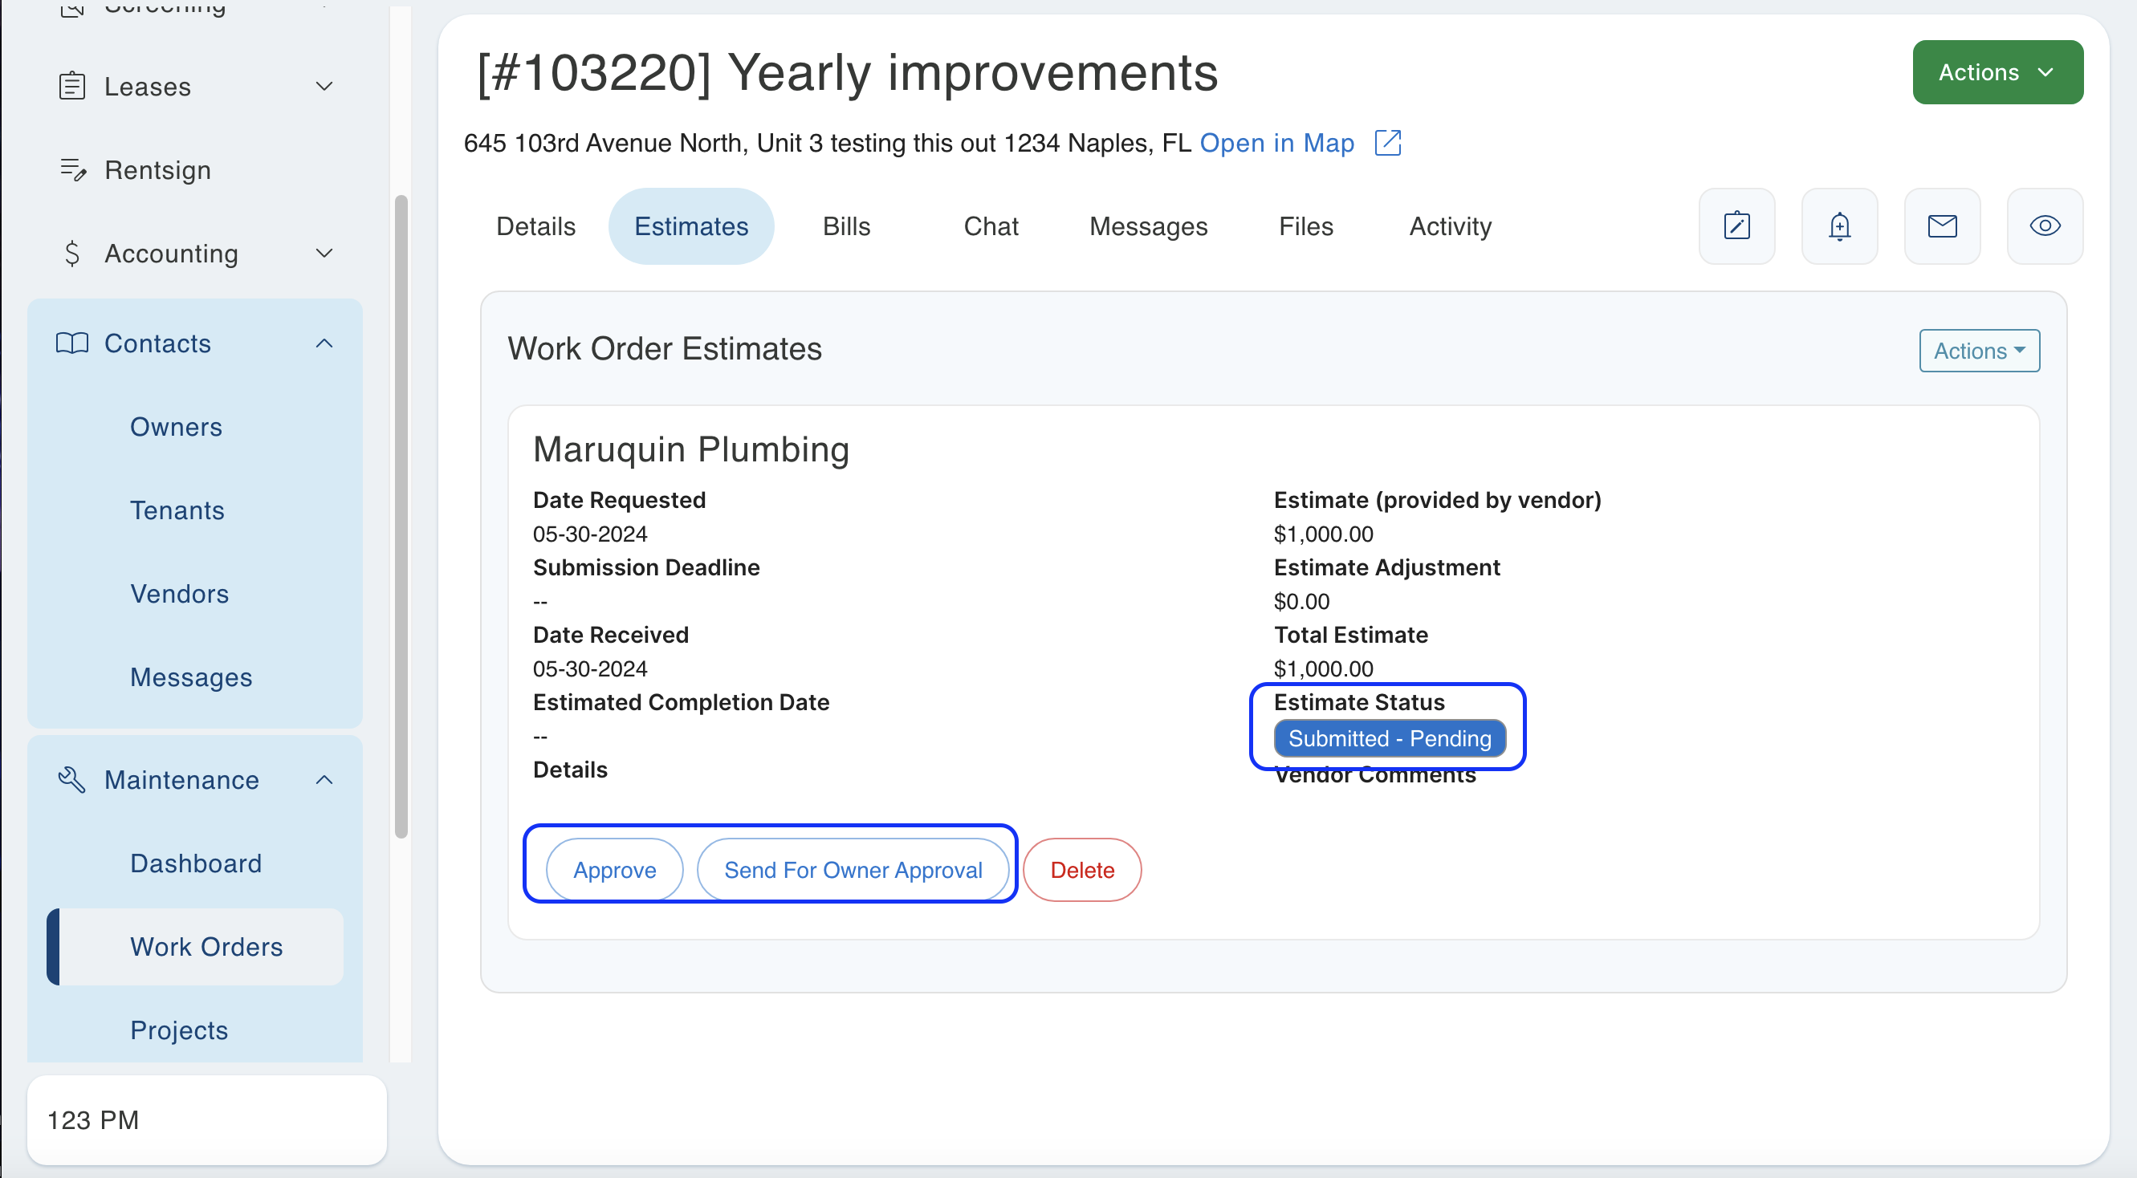Collapse the Contacts section chevron
Viewport: 2137px width, 1178px height.
tap(324, 343)
